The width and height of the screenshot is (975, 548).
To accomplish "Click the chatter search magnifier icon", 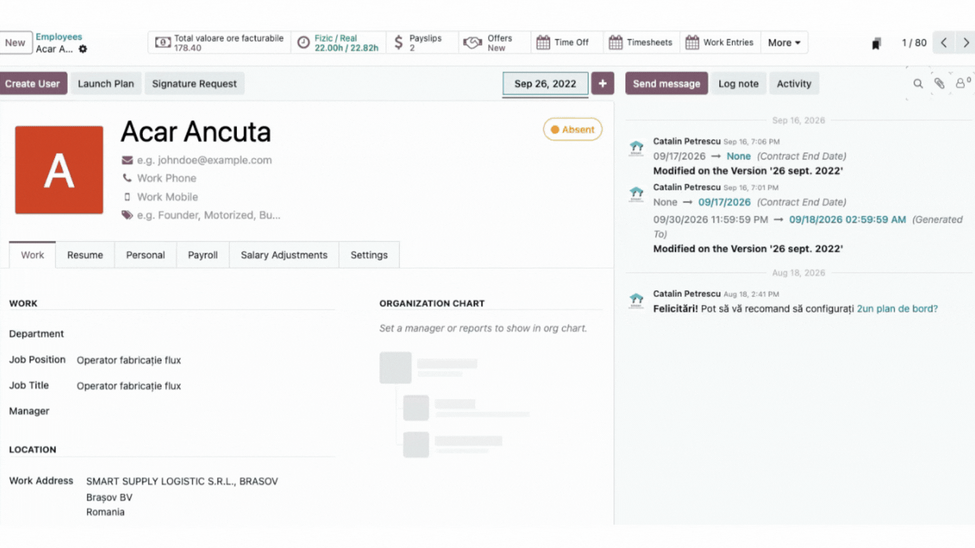I will (x=918, y=84).
